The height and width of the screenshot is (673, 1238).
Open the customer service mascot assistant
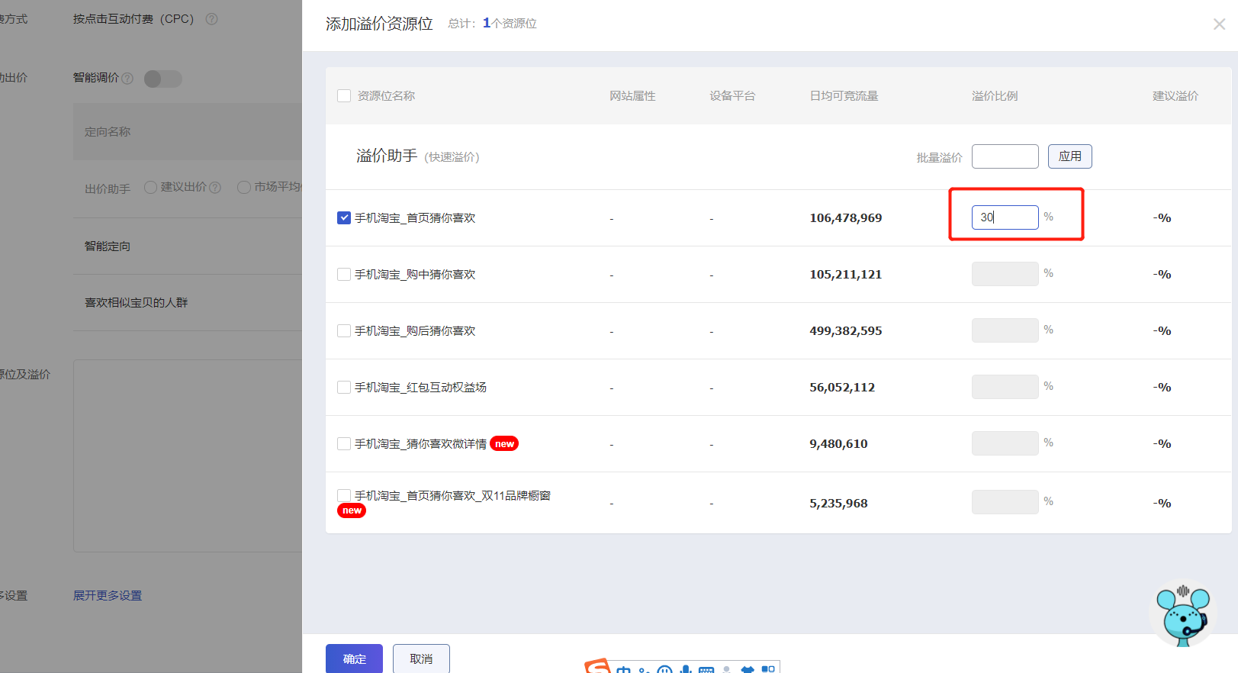click(x=1182, y=615)
